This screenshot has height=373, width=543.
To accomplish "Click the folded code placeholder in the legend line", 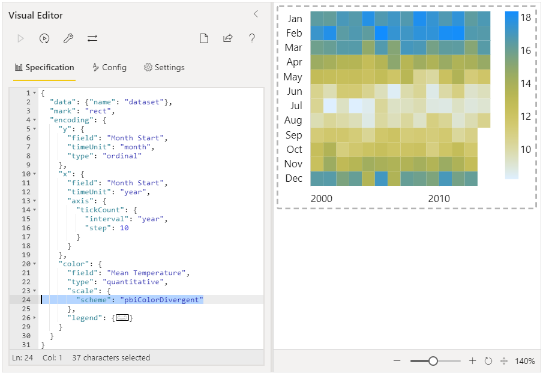I will pyautogui.click(x=122, y=318).
